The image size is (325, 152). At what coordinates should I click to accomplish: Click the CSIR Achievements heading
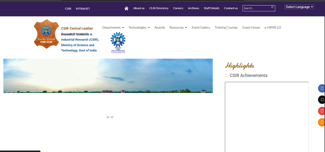[249, 76]
